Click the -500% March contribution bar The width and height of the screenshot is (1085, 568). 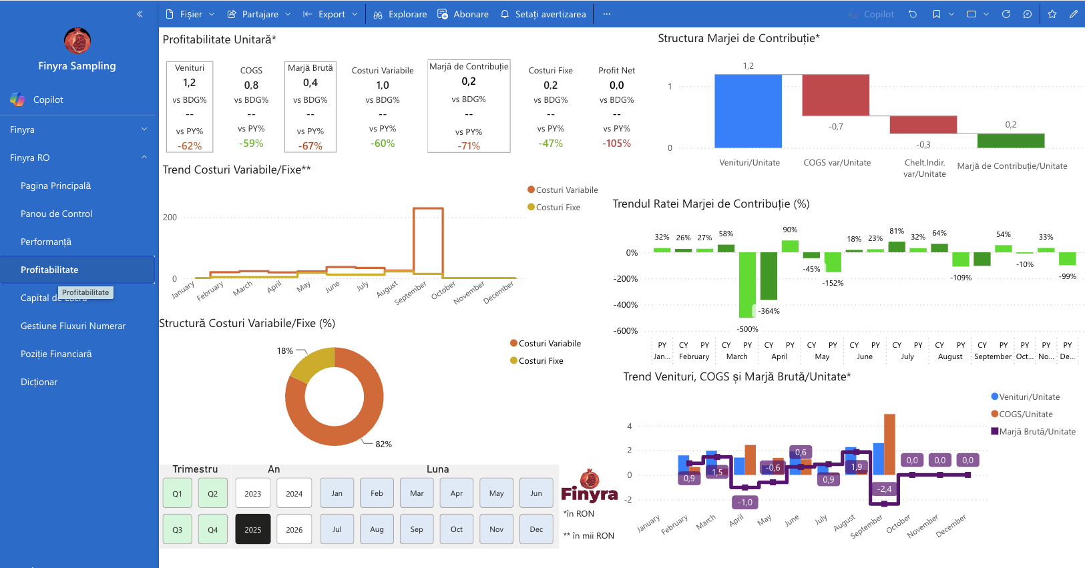pyautogui.click(x=747, y=284)
